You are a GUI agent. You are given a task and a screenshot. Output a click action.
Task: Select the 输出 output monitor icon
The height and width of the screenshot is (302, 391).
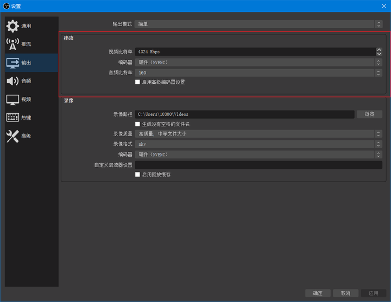pos(12,63)
